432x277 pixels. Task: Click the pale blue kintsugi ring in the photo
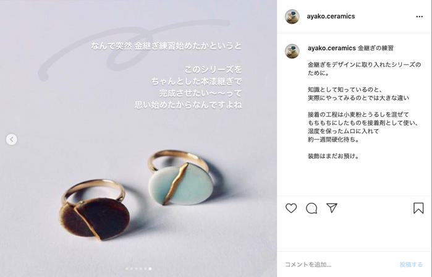pos(180,179)
